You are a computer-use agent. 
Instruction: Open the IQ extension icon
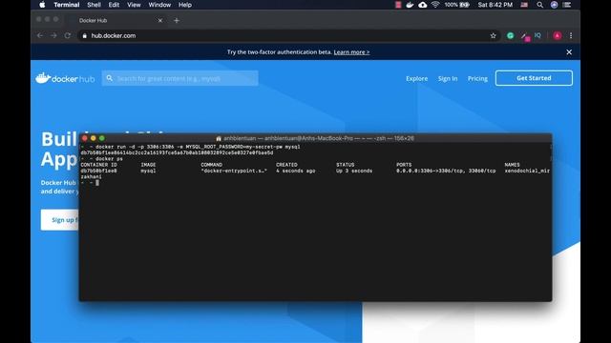click(537, 35)
